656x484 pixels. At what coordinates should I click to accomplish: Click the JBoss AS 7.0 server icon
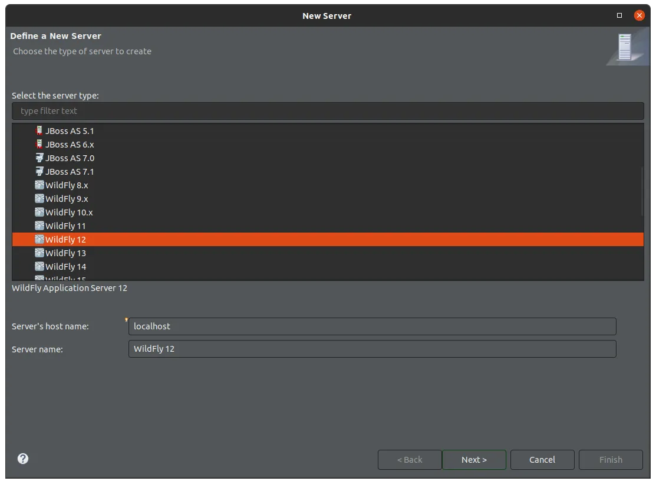pyautogui.click(x=39, y=158)
